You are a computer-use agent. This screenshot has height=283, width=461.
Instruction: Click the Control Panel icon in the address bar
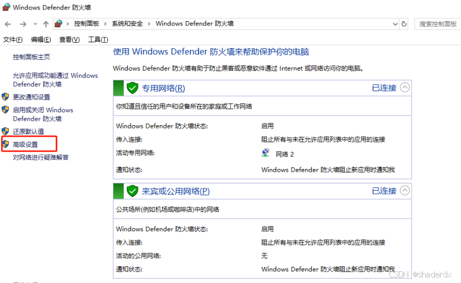(58, 23)
